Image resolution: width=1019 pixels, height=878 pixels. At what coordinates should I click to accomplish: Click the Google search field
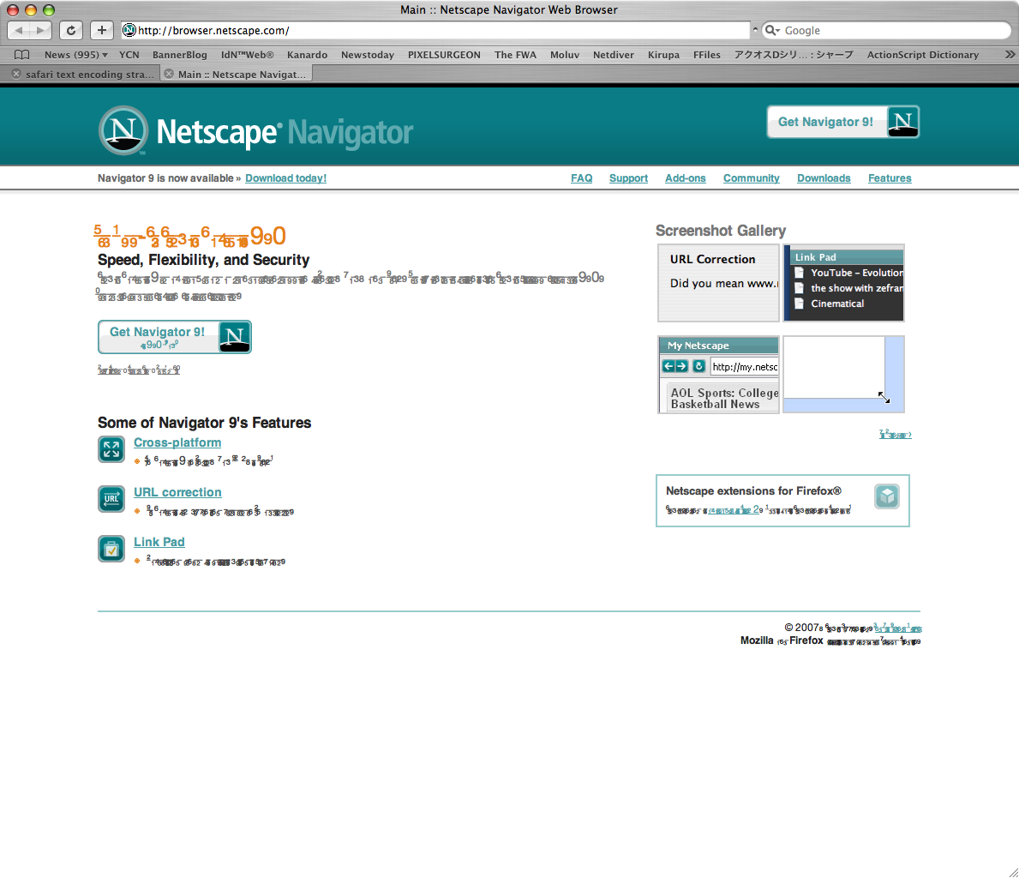click(886, 30)
